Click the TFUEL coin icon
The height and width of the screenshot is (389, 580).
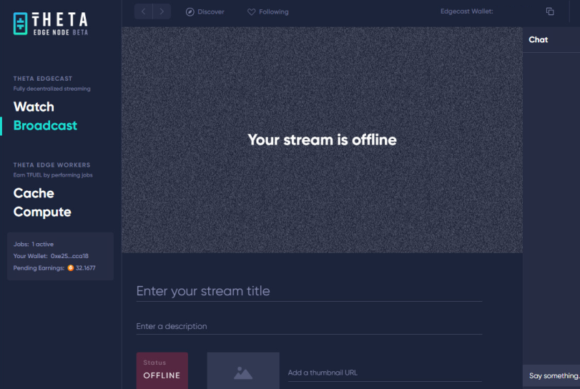(x=70, y=267)
